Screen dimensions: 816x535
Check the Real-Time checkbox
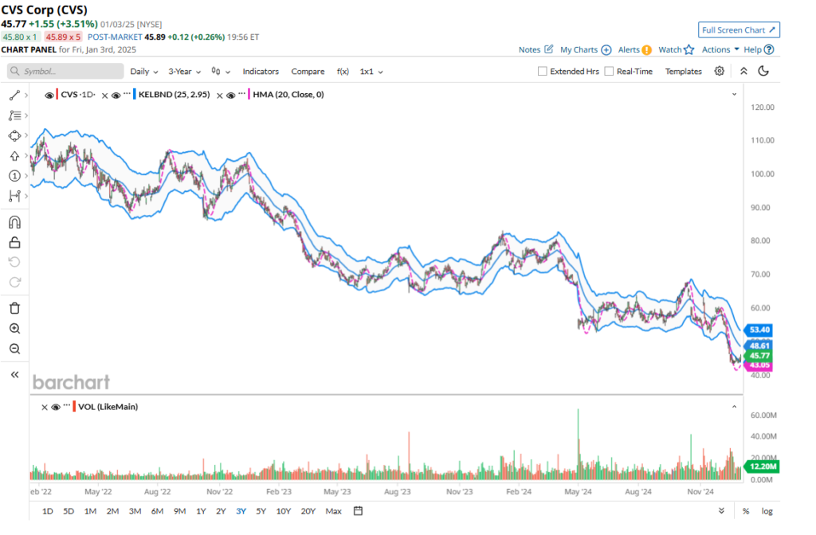(609, 72)
